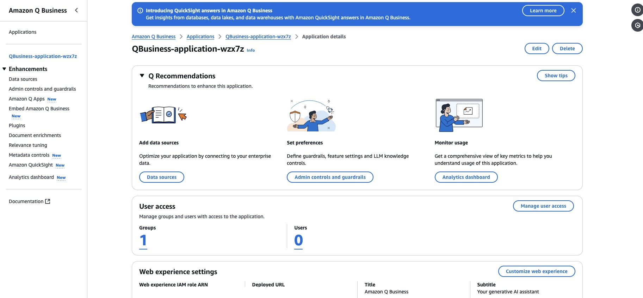Click Manage user access button
This screenshot has height=298, width=643.
point(543,206)
